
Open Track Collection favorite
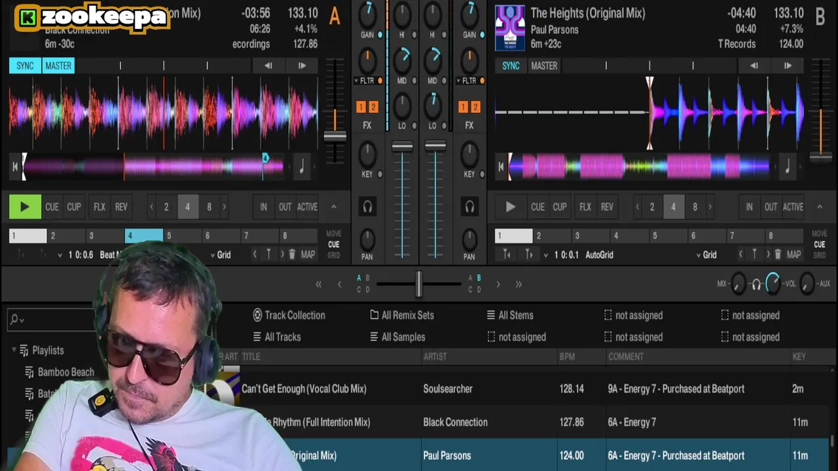289,315
